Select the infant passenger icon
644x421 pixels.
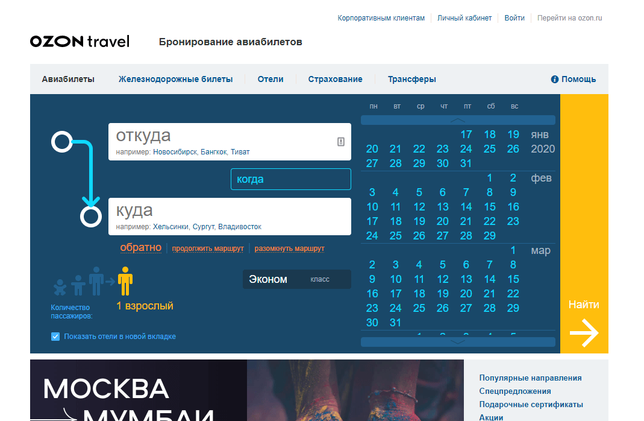[60, 287]
